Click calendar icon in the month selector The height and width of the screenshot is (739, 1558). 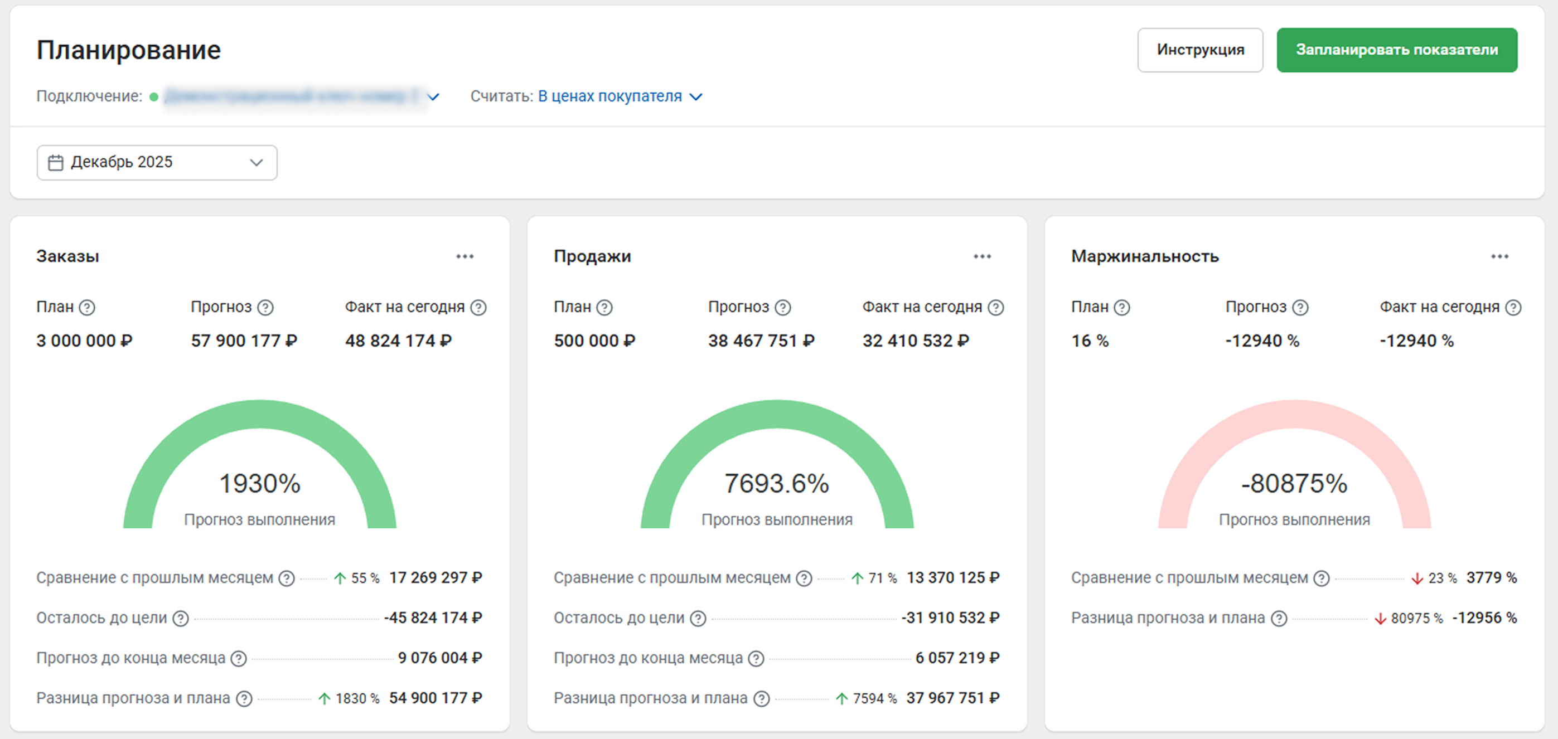click(x=56, y=163)
